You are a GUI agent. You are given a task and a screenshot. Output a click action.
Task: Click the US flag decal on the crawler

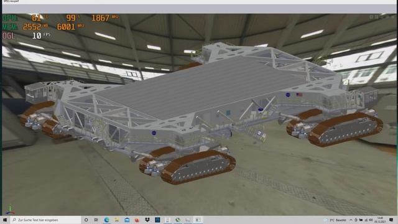tap(299, 95)
